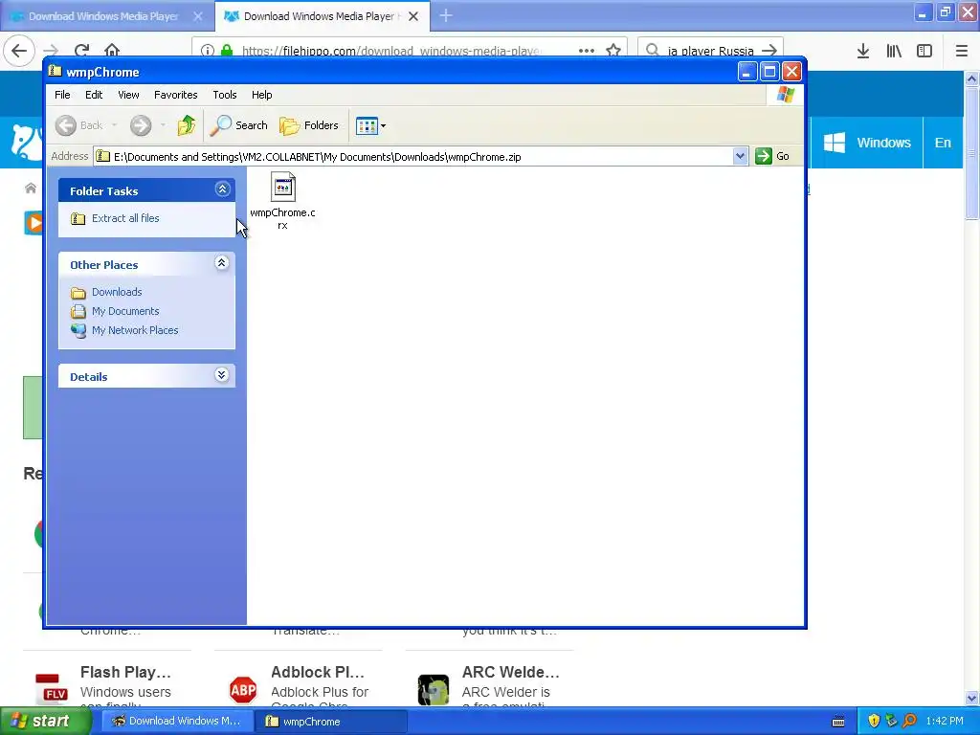Open a new Firefox tab

[x=446, y=15]
